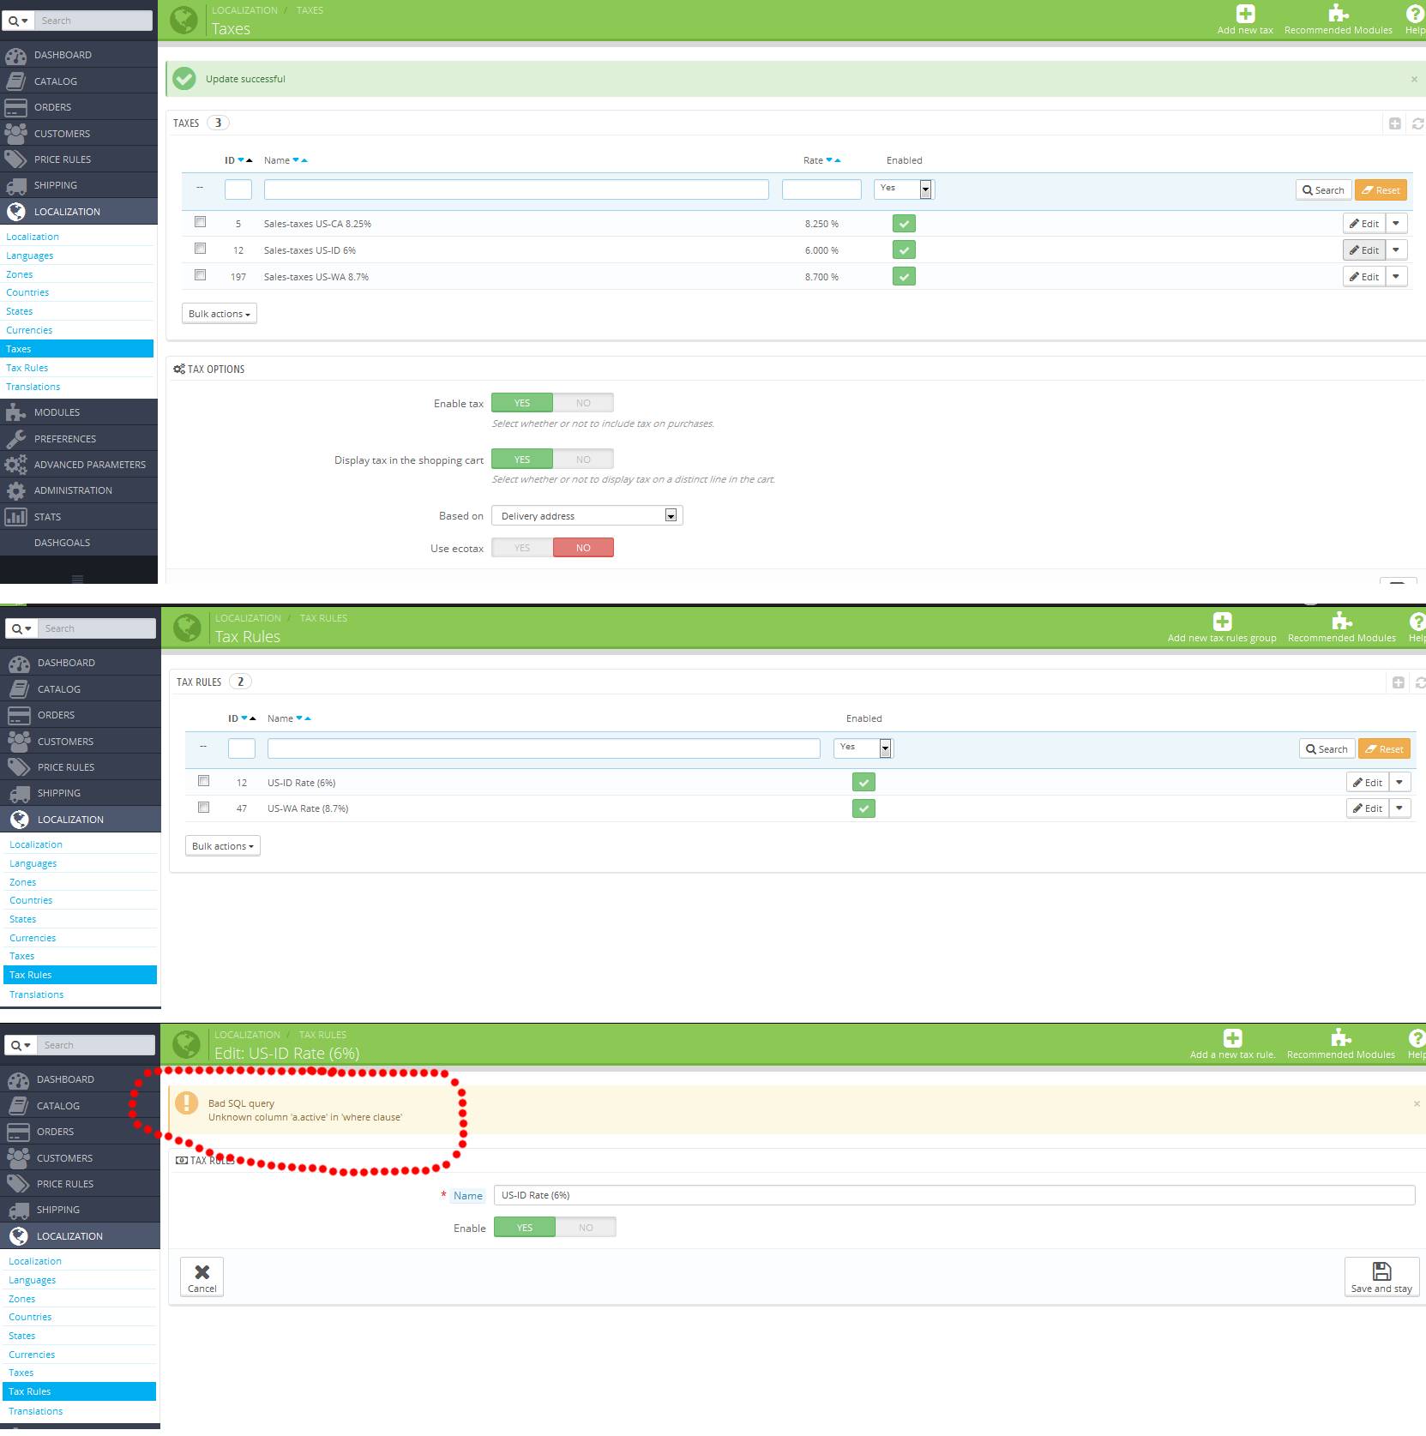Open Bulk actions menu under Tax Rules table
The height and width of the screenshot is (1436, 1426).
pos(223,846)
